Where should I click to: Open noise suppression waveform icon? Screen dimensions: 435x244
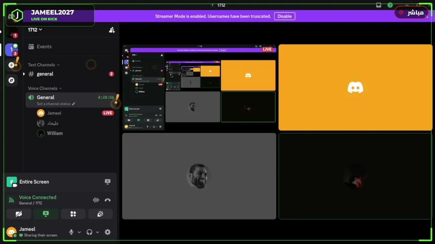tap(96, 200)
